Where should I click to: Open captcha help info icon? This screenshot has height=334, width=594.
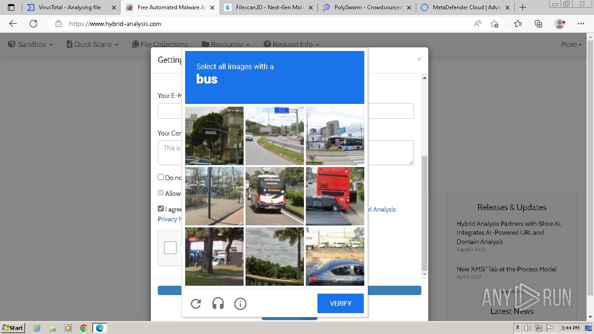point(240,304)
